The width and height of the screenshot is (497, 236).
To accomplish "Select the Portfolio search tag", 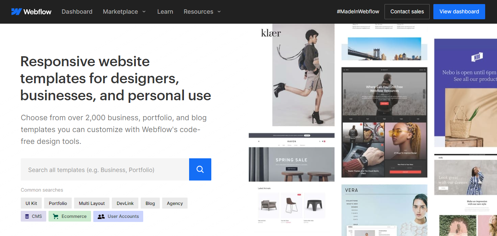I will click(x=58, y=203).
